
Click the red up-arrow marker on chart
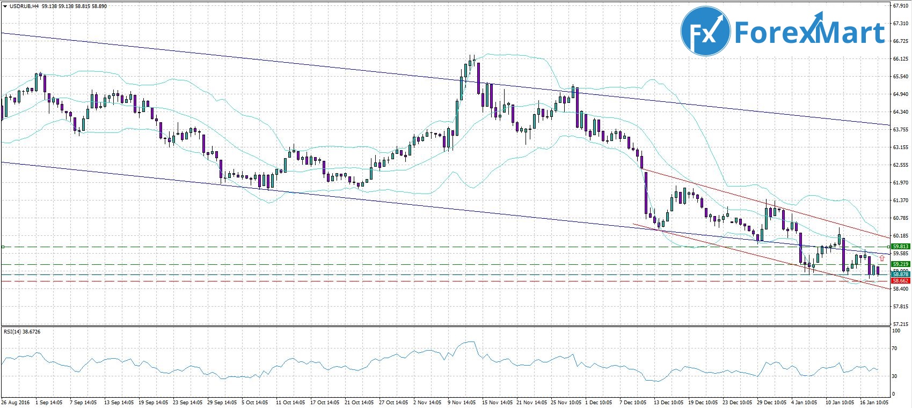click(x=881, y=258)
